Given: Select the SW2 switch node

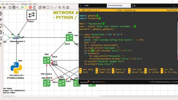Looking at the screenshot, I should [47, 60].
